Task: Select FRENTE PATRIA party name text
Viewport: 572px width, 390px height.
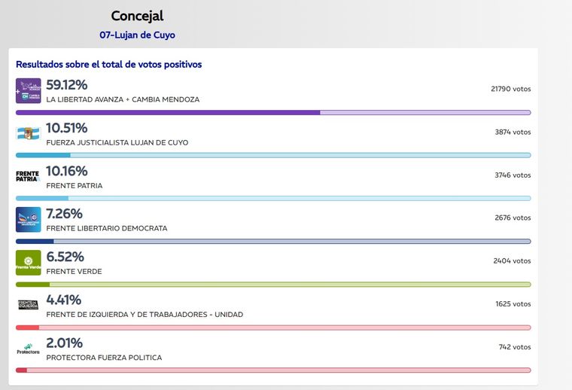Action: (x=75, y=185)
